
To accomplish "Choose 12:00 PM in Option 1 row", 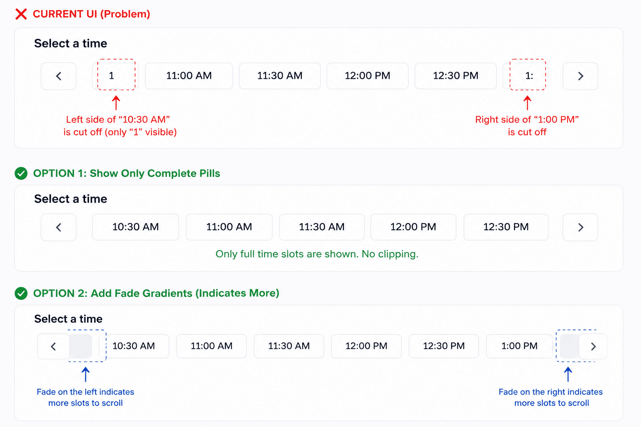I will pyautogui.click(x=414, y=227).
